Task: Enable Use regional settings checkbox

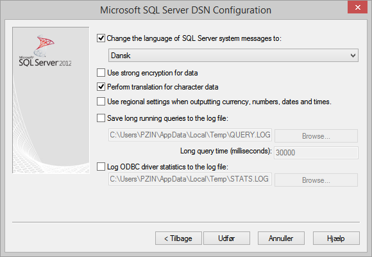Action: pyautogui.click(x=101, y=102)
